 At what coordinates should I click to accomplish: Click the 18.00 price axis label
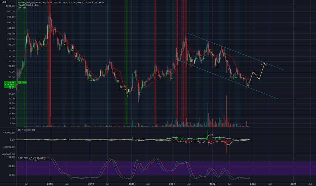[12, 103]
